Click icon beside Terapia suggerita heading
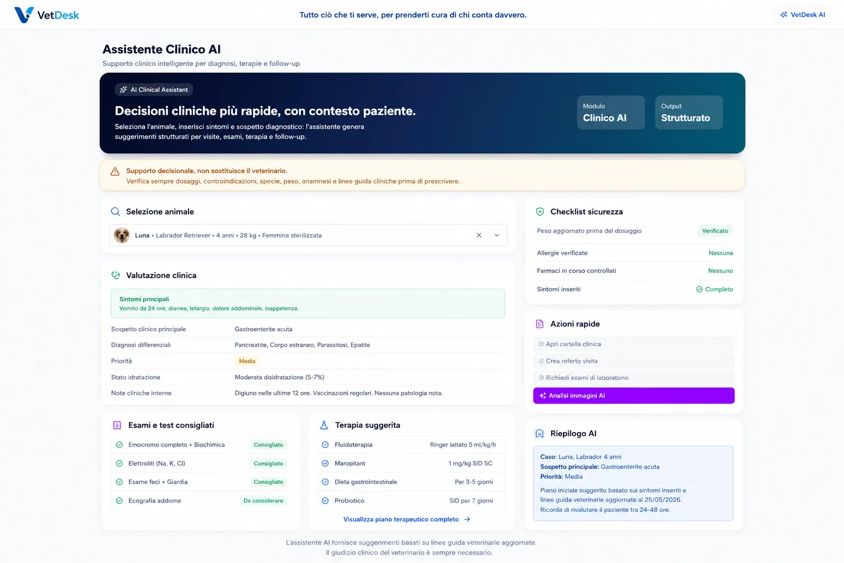844x563 pixels. [324, 425]
